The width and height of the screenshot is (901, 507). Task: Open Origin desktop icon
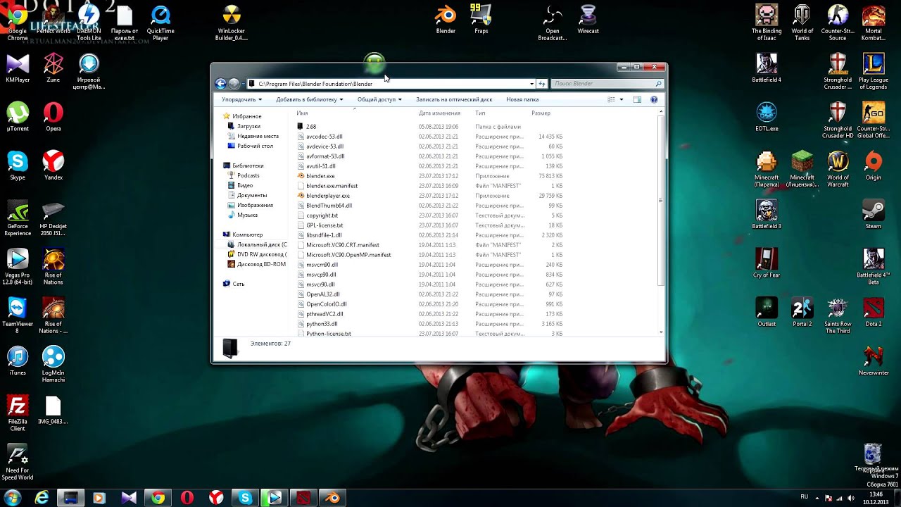point(873,165)
